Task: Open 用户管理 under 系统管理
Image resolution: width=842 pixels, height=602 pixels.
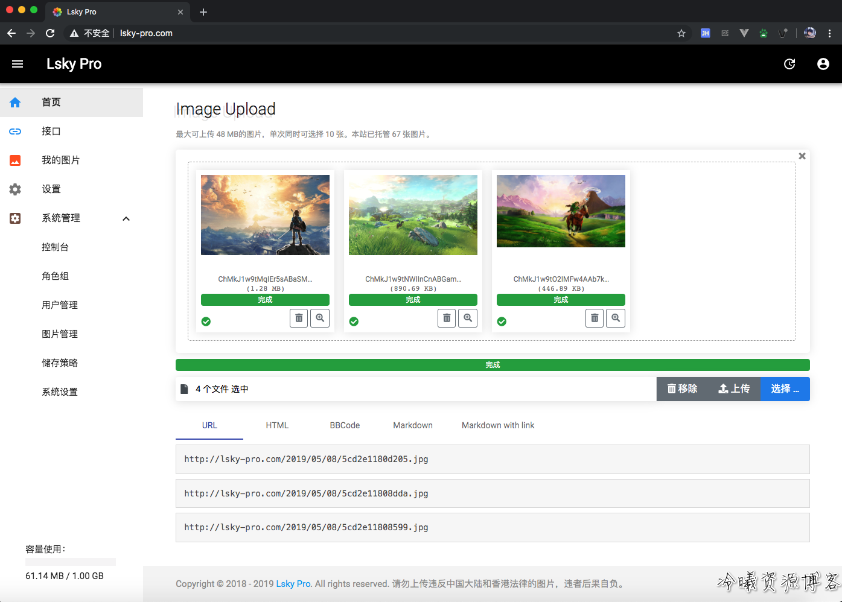Action: pos(71,305)
